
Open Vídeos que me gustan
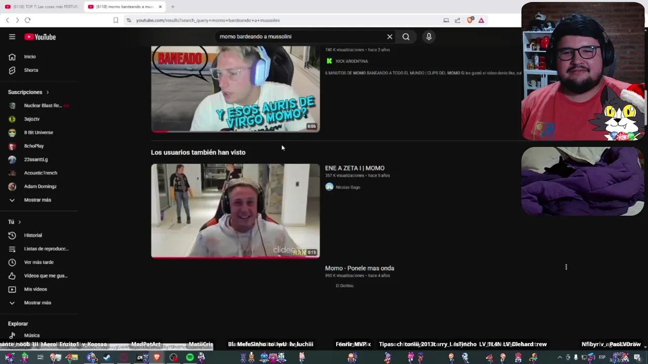point(46,276)
